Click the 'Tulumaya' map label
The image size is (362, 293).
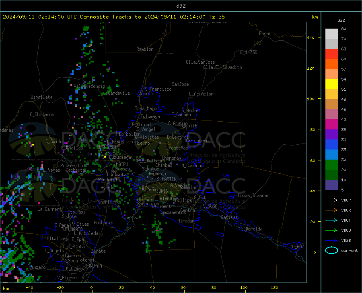[x=150, y=116]
